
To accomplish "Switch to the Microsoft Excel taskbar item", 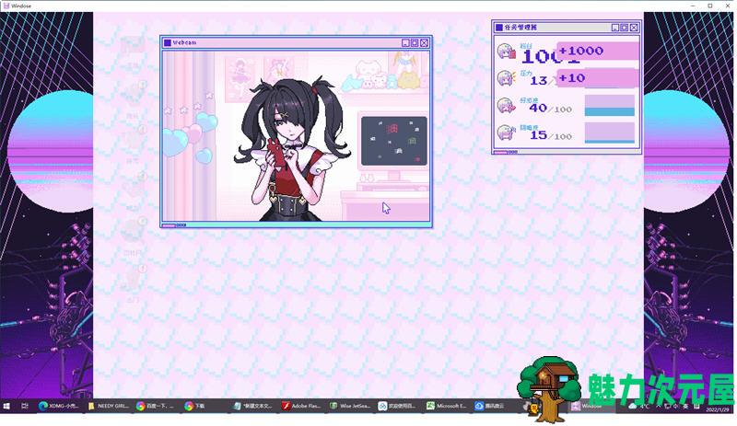I will 446,406.
